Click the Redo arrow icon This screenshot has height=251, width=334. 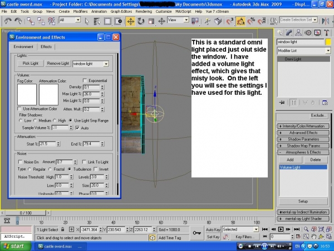point(18,21)
